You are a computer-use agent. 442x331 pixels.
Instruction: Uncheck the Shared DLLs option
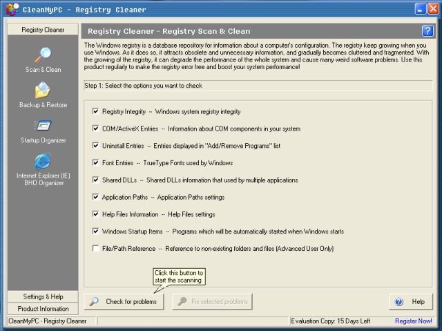95,180
